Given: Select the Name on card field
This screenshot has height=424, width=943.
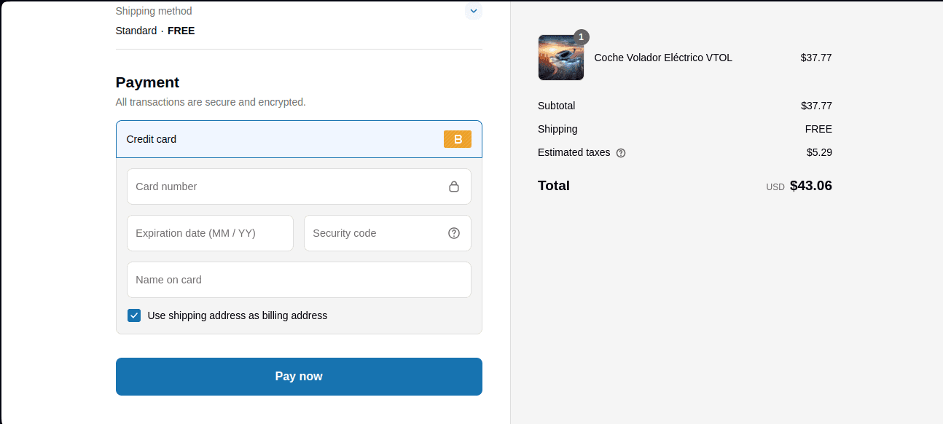Looking at the screenshot, I should 299,280.
